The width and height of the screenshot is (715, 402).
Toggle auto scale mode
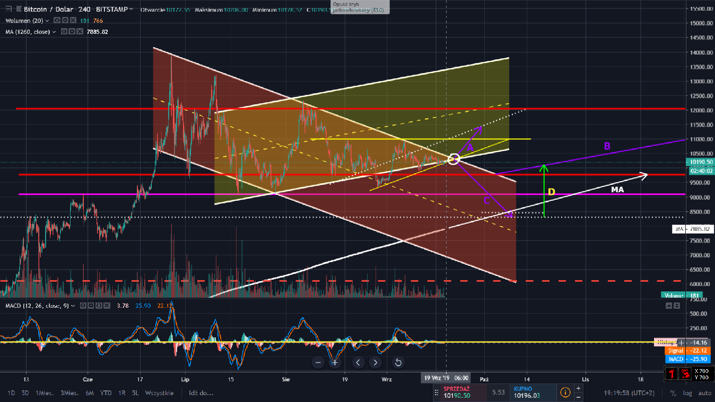(704, 393)
